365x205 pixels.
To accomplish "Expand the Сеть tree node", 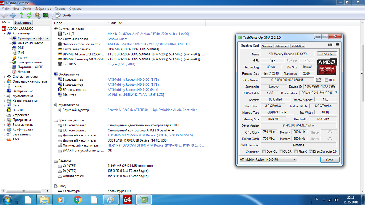I will coord(5,105).
